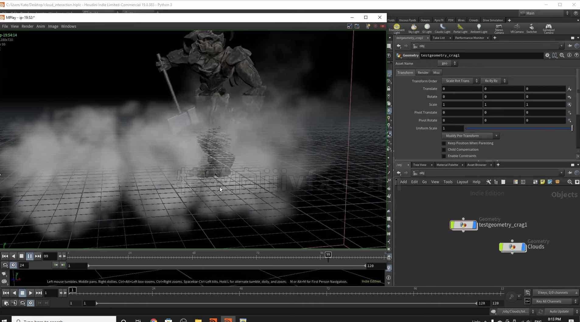Open Rx Ry Rz rotation order dropdown

(494, 81)
